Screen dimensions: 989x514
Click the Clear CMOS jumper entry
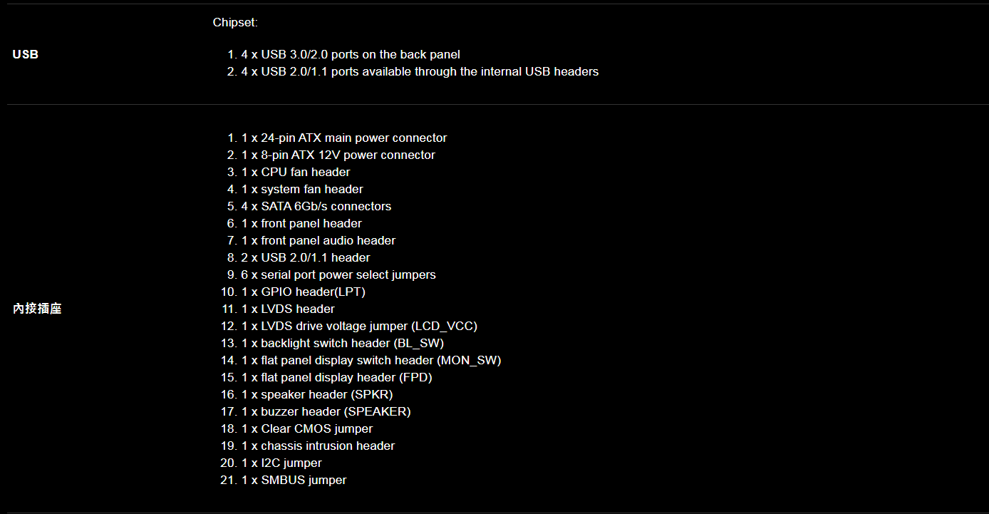(306, 428)
